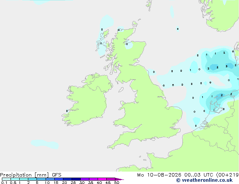Viewport: 239px width, 184px height.
Task: Pick the purple swatch between 30 and 35
Action: [84, 179]
